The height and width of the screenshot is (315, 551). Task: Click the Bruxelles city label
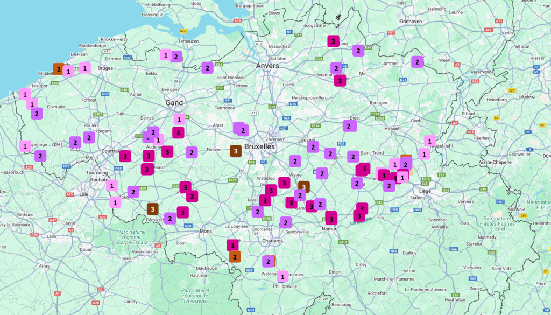pos(259,146)
